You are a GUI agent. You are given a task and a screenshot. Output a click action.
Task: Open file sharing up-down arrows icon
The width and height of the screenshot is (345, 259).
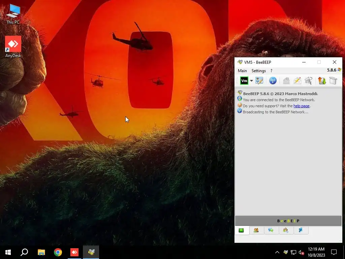click(322, 81)
